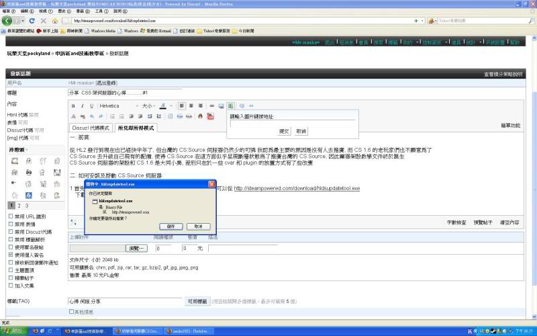Go to Firefox home page icon
The width and height of the screenshot is (537, 336).
pyautogui.click(x=55, y=21)
